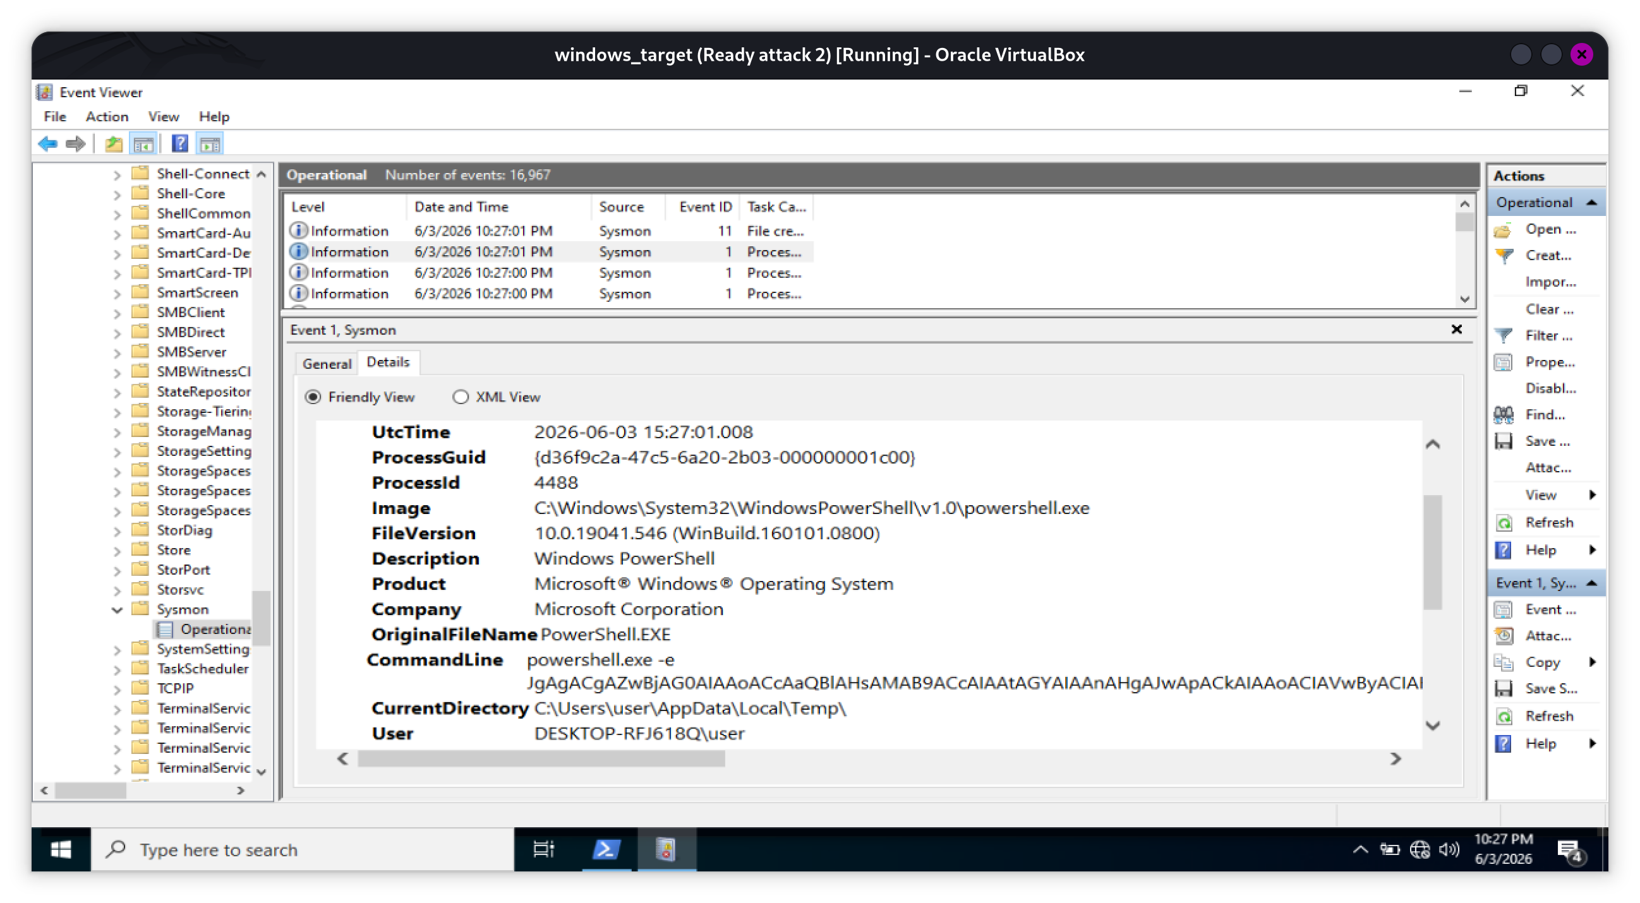Toggle the Show/Hide Console Tree icon
This screenshot has height=903, width=1640.
143,144
